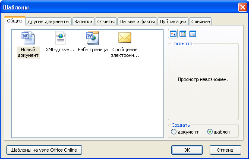Open the Другие документы tab

coord(48,22)
